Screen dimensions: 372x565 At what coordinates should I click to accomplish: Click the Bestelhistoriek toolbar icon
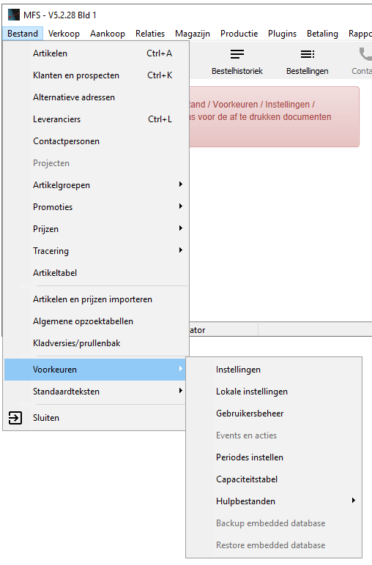[x=237, y=54]
